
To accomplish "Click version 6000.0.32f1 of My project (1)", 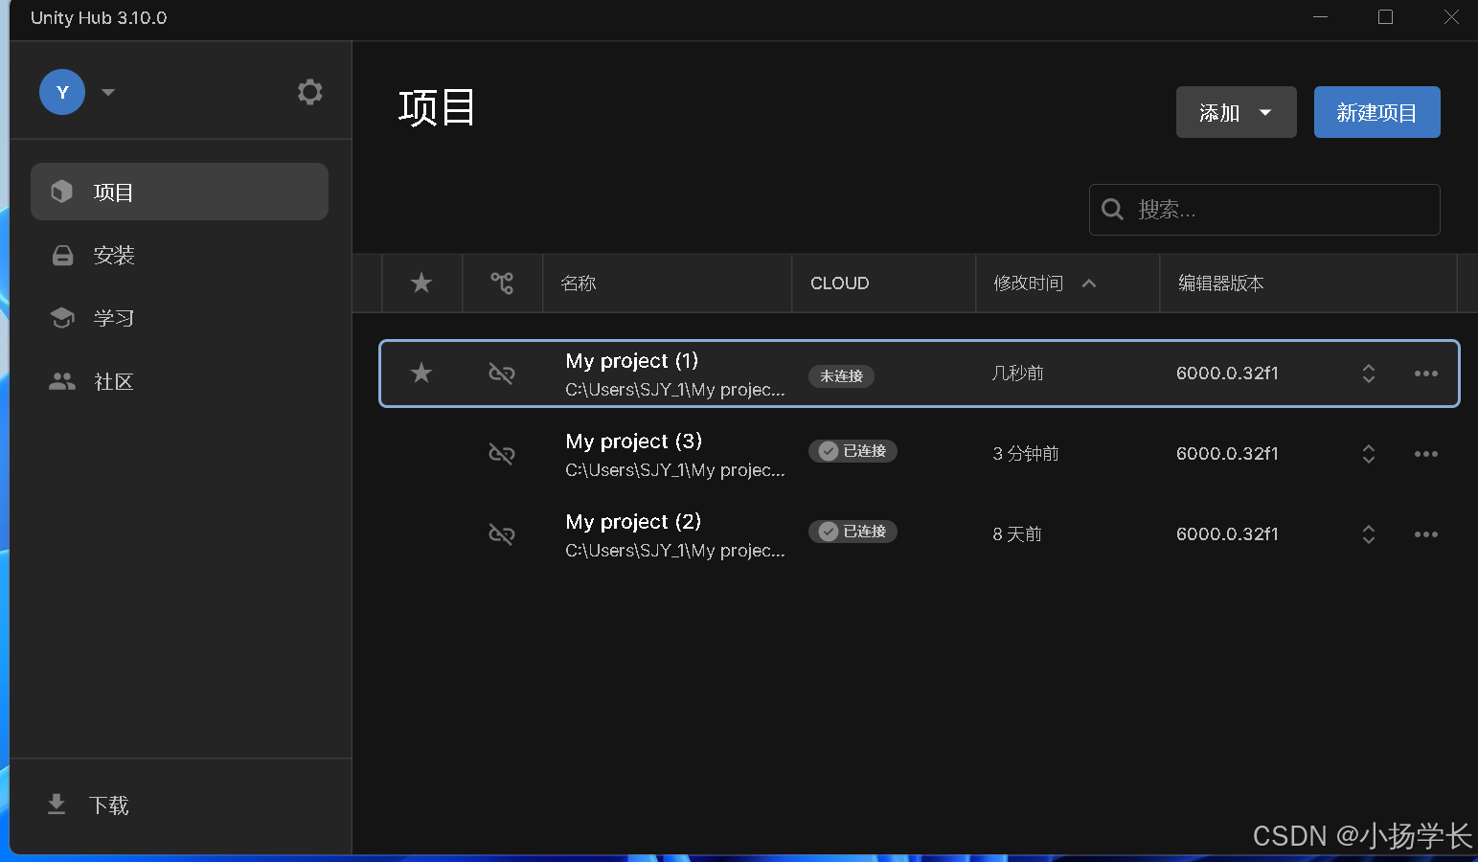I will click(x=1227, y=374).
